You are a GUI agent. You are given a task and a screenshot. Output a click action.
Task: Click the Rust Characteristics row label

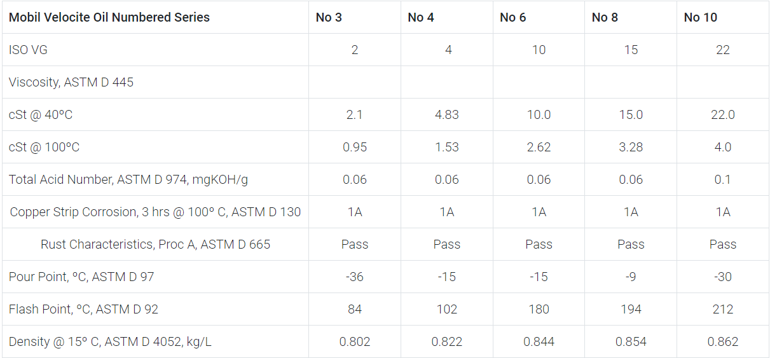click(155, 244)
